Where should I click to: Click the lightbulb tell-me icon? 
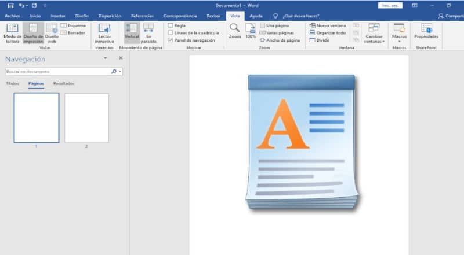pyautogui.click(x=275, y=16)
